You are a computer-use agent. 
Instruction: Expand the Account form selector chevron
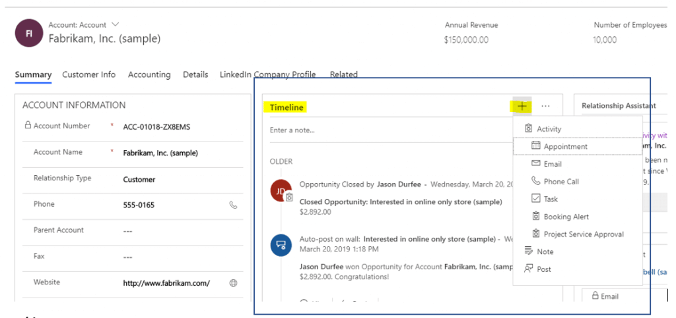coord(116,24)
